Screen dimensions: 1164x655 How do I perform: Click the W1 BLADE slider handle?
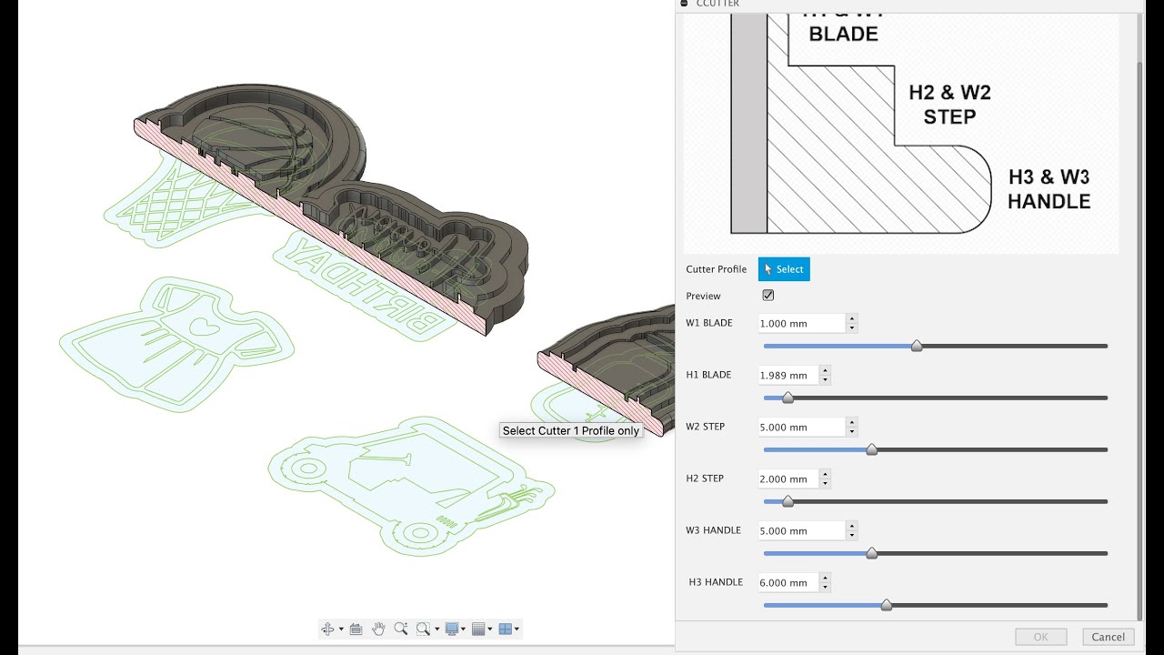[917, 346]
